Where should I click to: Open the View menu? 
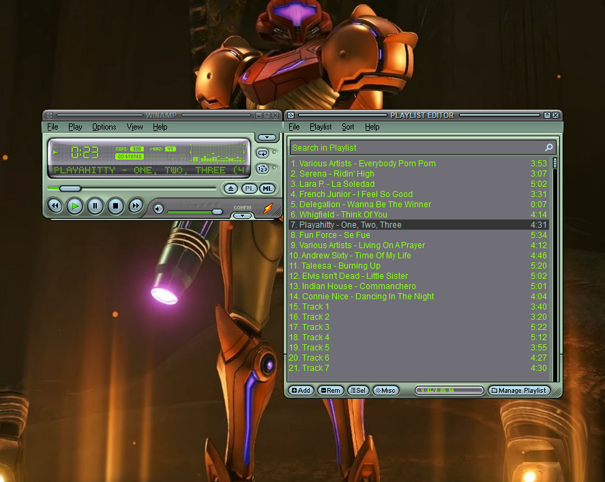[x=134, y=127]
